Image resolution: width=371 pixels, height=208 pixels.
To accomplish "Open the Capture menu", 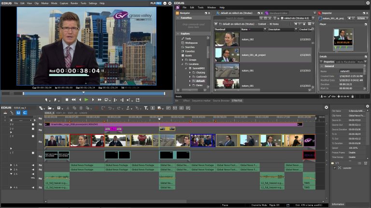I will (x=64, y=3).
